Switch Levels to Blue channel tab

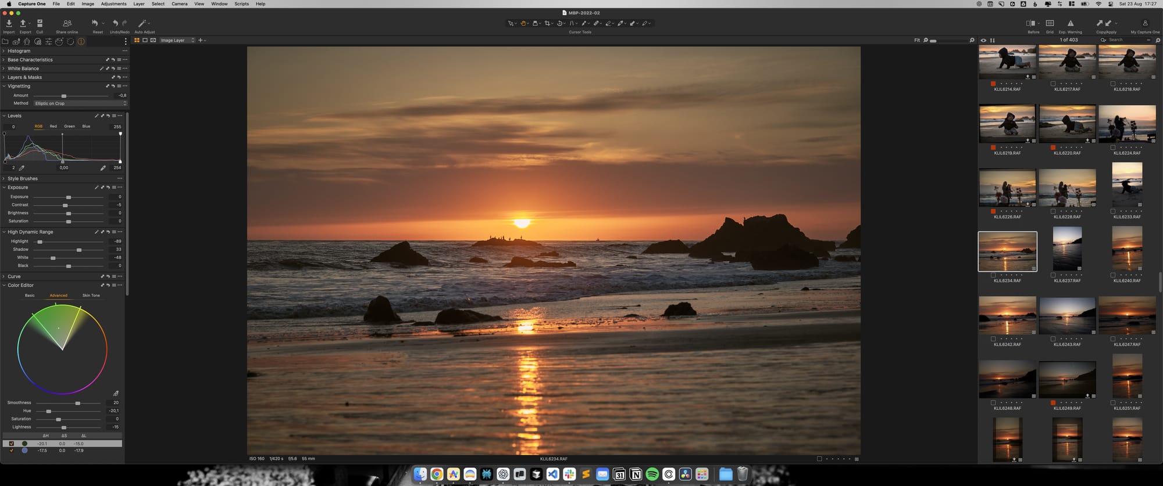(86, 126)
